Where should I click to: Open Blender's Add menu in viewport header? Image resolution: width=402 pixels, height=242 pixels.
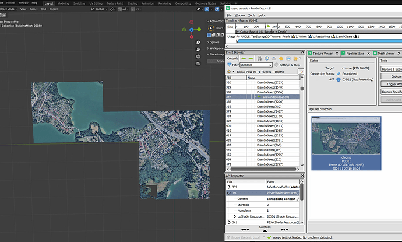43,9
